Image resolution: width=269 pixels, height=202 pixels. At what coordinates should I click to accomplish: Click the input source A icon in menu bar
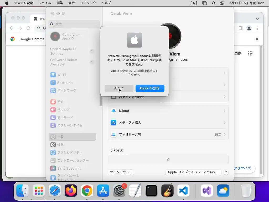194,3
